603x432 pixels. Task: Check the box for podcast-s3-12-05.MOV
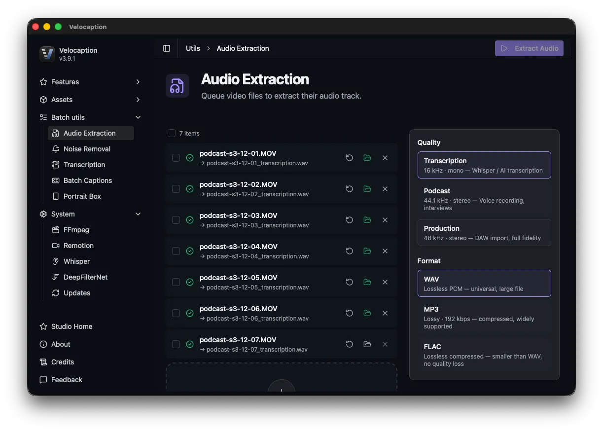(176, 282)
